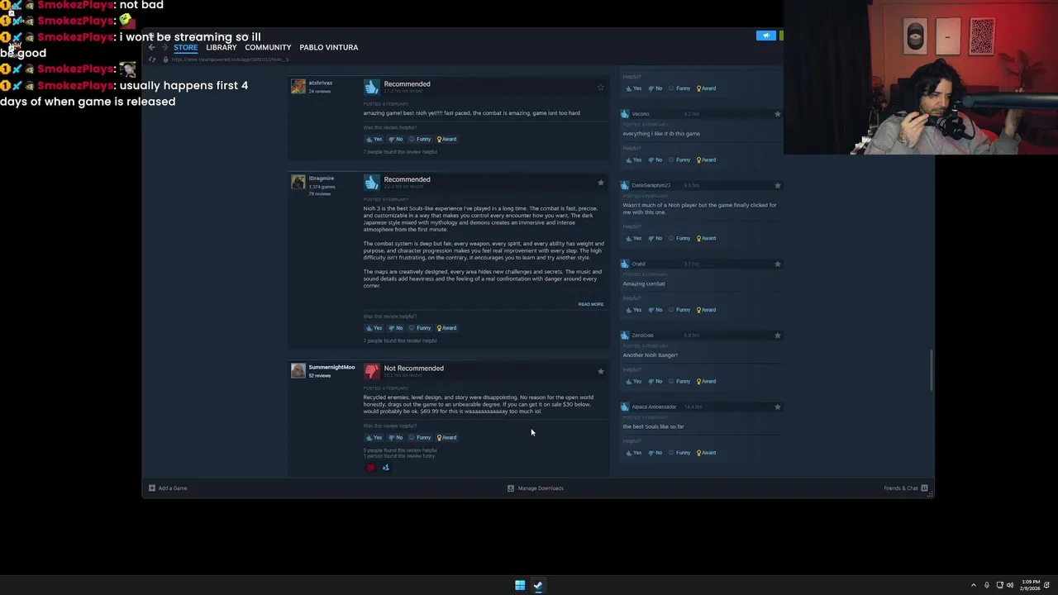Vote No on SummernightMoo review
The height and width of the screenshot is (595, 1058).
pyautogui.click(x=396, y=437)
